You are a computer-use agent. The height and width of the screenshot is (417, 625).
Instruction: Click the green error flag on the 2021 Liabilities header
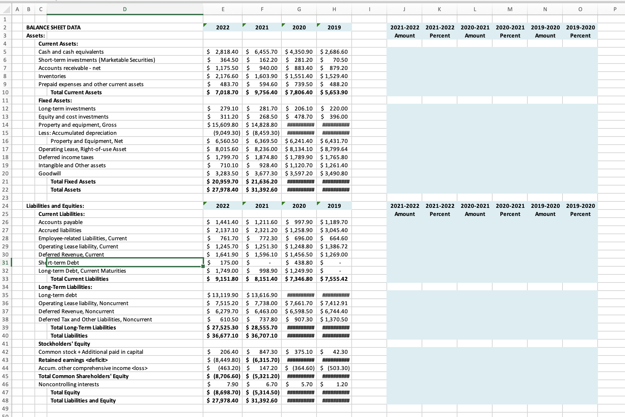(x=244, y=203)
